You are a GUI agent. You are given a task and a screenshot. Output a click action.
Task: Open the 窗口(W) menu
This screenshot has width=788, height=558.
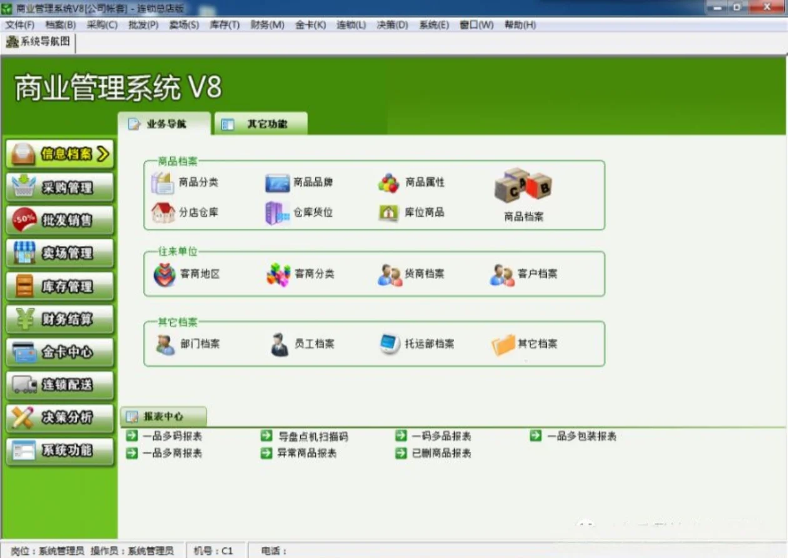pyautogui.click(x=477, y=25)
